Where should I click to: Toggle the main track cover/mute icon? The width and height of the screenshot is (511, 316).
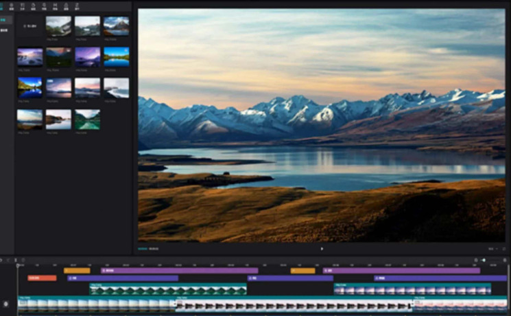click(5, 304)
